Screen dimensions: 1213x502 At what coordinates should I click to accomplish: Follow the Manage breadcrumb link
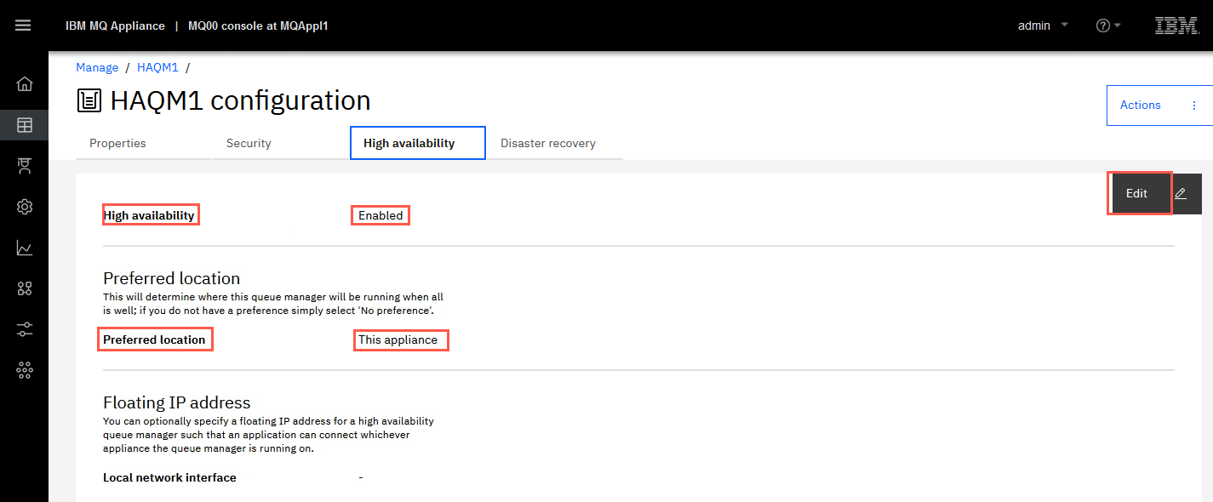tap(97, 67)
